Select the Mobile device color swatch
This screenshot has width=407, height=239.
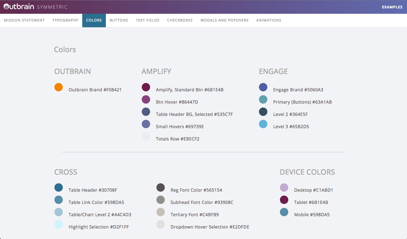pos(284,212)
